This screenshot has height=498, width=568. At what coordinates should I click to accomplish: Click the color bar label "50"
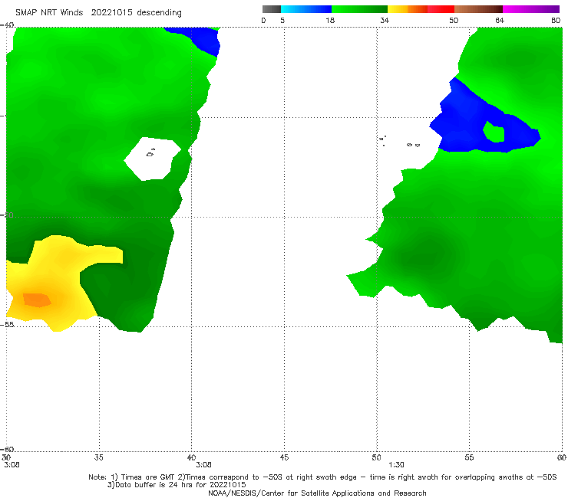pyautogui.click(x=454, y=21)
